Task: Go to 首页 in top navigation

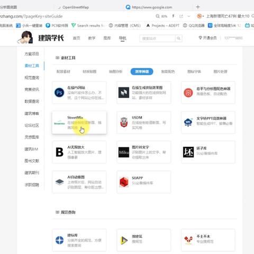Action: (x=77, y=38)
